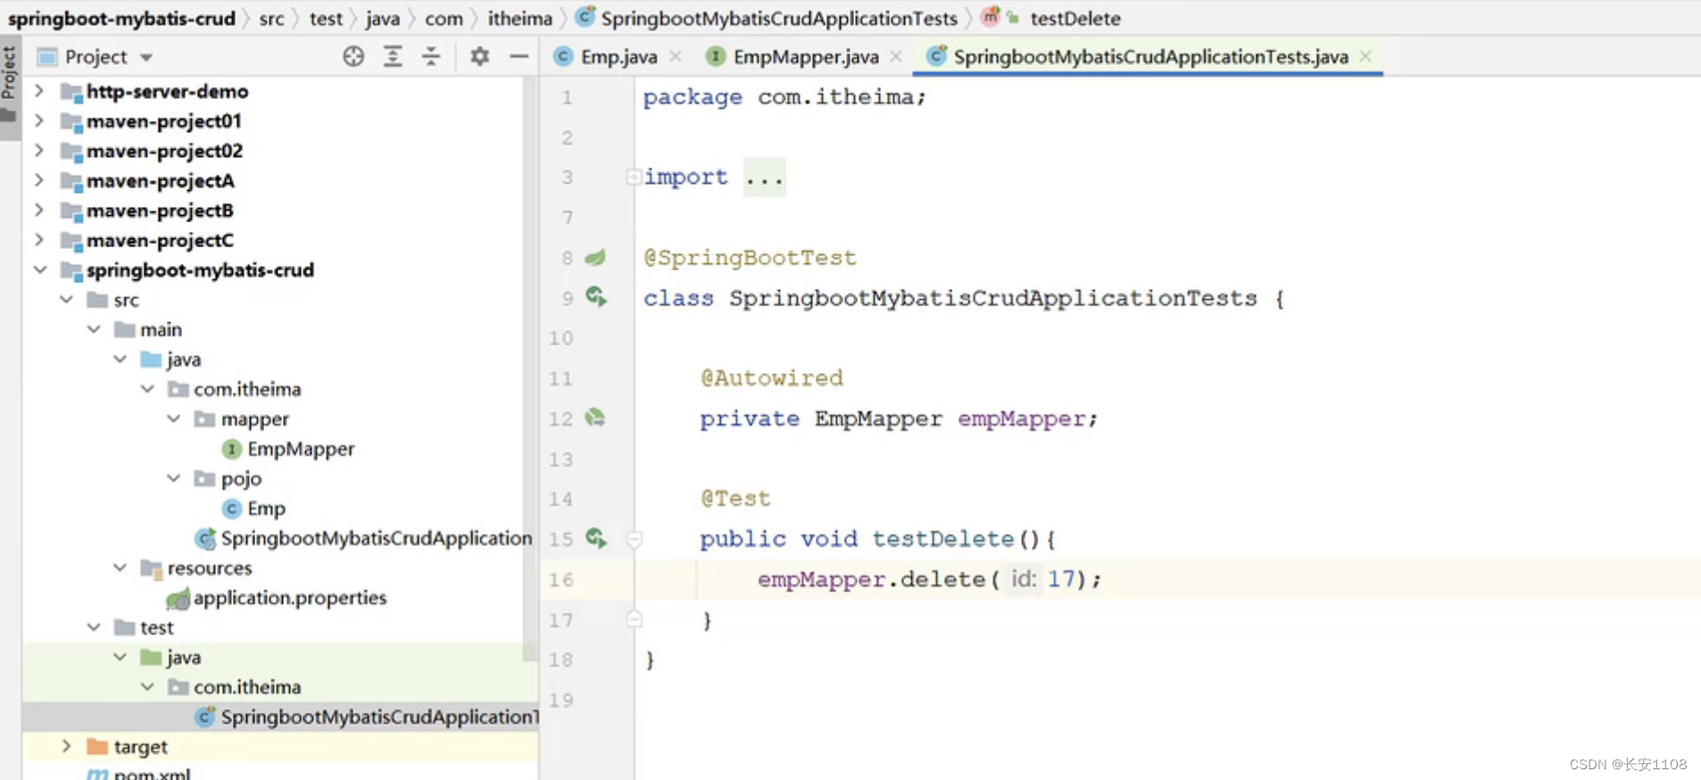Click the Project view window icon in panel header
Image resolution: width=1701 pixels, height=780 pixels.
click(x=46, y=57)
